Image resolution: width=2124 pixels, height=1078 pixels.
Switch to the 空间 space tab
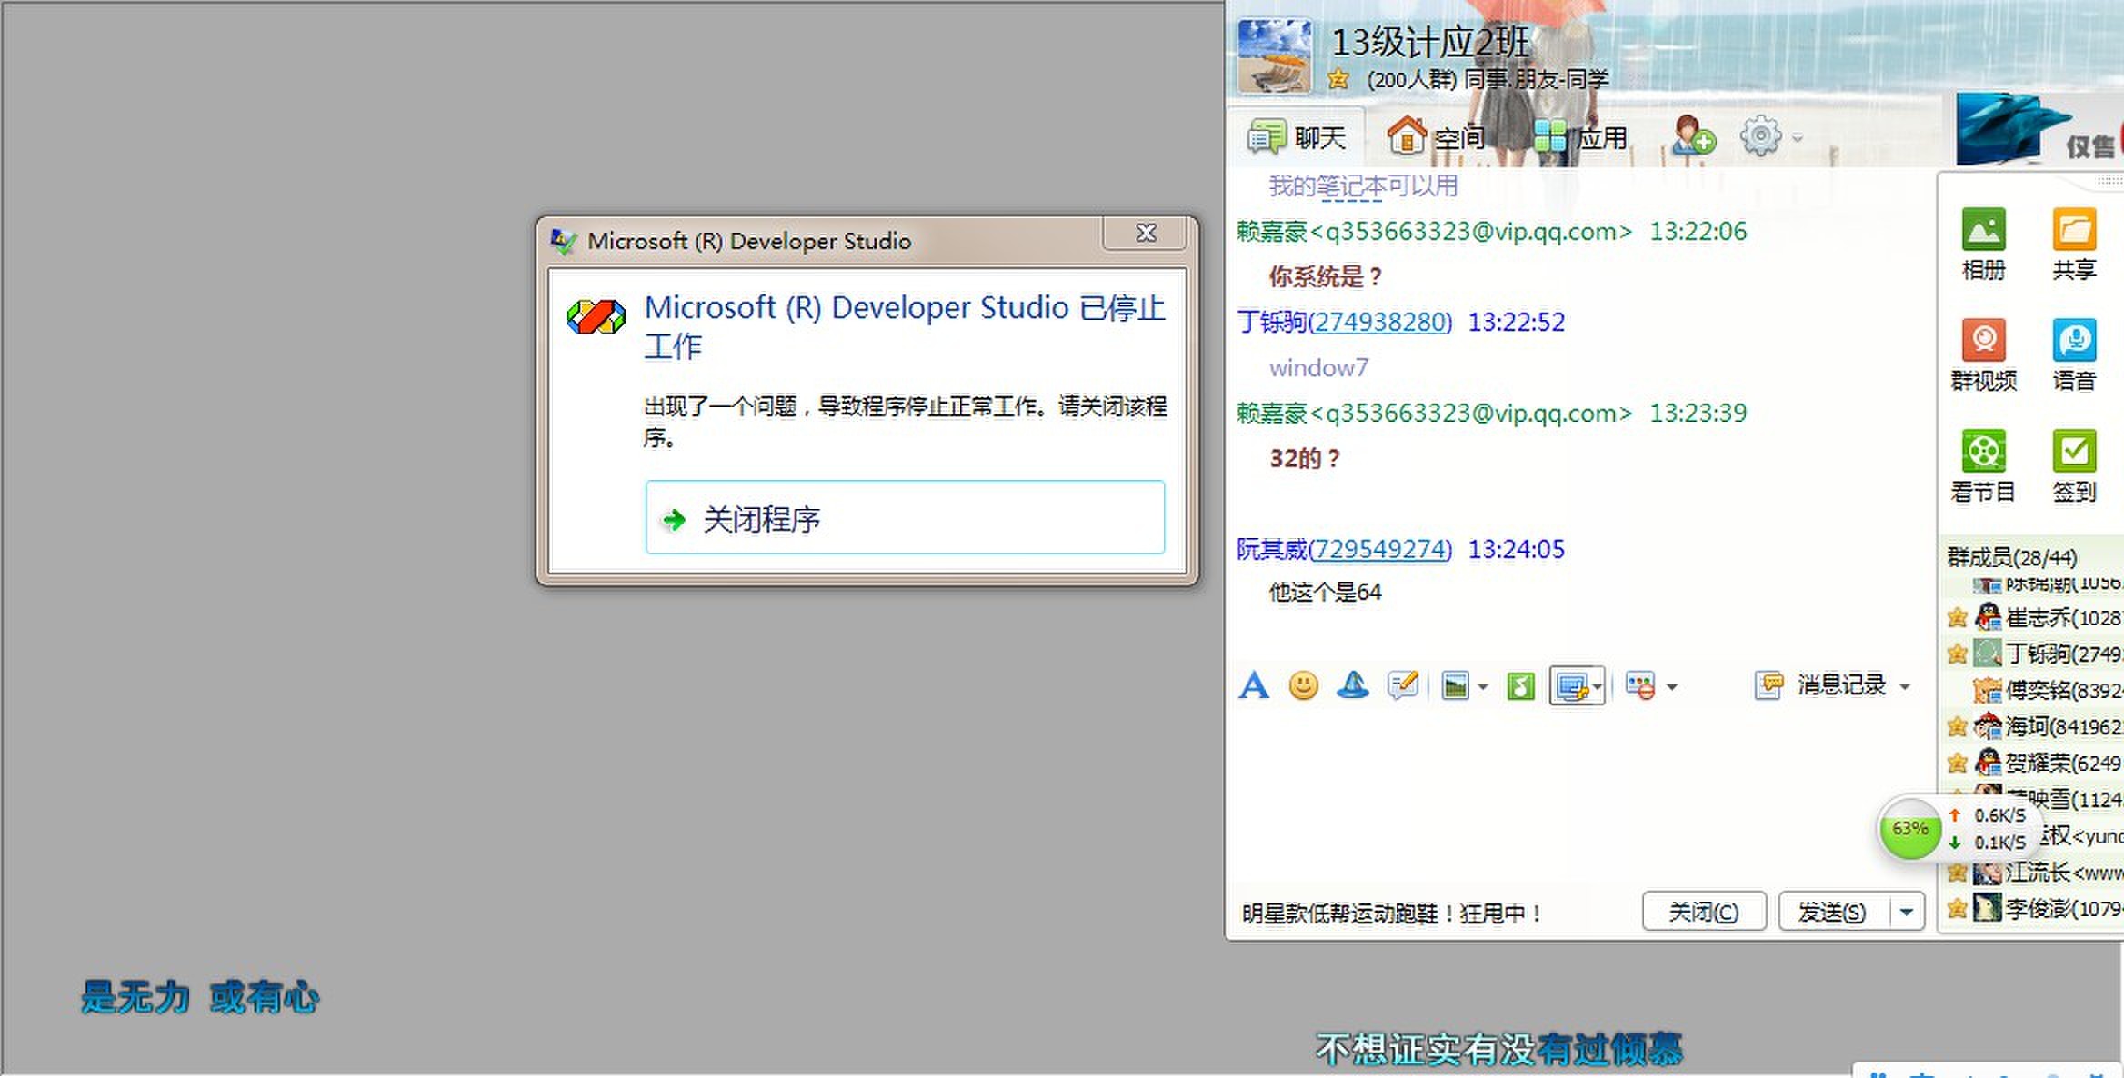pos(1435,137)
